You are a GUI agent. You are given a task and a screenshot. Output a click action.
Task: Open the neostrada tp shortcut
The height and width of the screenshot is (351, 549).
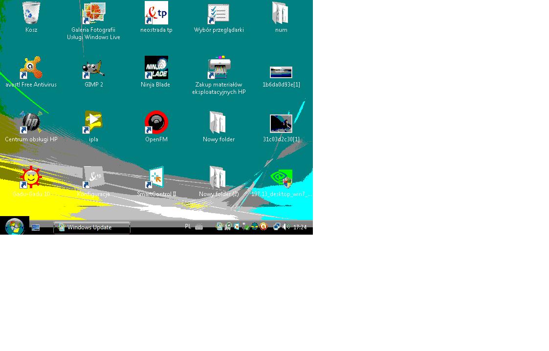coord(156,13)
